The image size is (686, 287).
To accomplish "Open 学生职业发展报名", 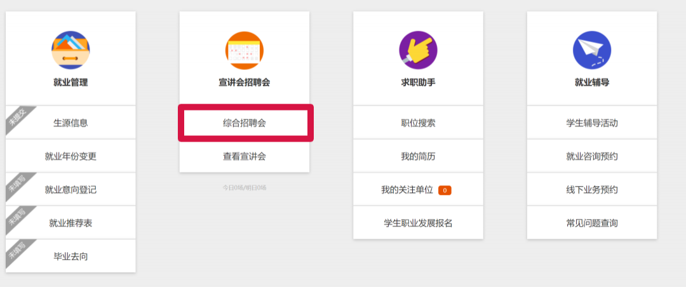I will 418,223.
